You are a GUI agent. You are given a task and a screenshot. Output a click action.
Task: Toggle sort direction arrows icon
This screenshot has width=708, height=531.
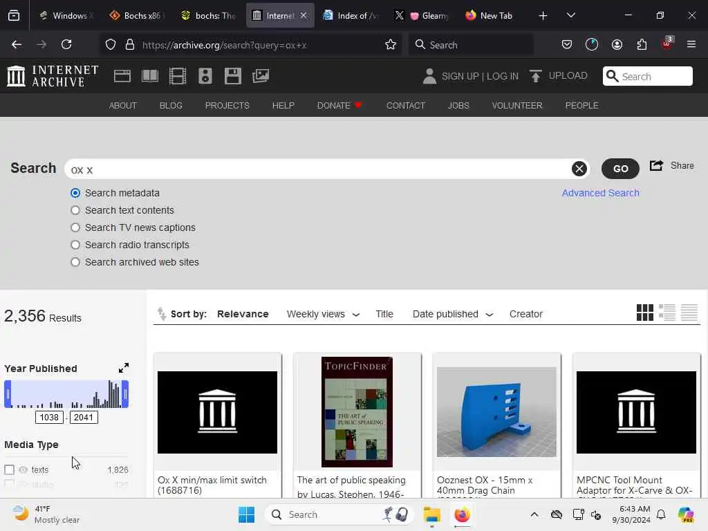pos(162,313)
